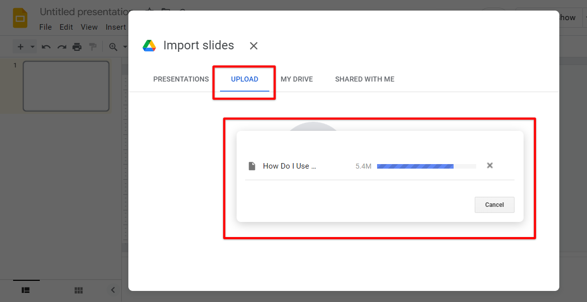Click the Zoom magnifier icon

tap(111, 46)
